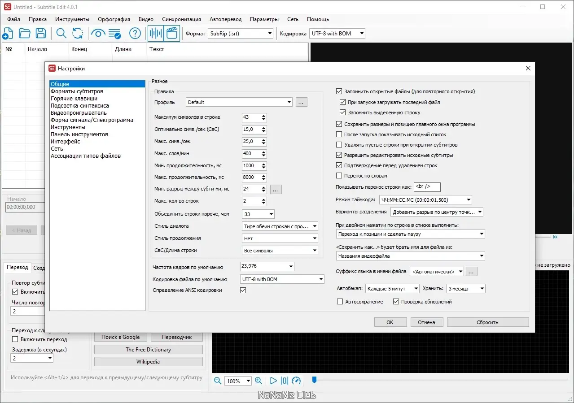Viewport: 574px width, 403px height.
Task: Click the Сбросить button
Action: (x=487, y=322)
